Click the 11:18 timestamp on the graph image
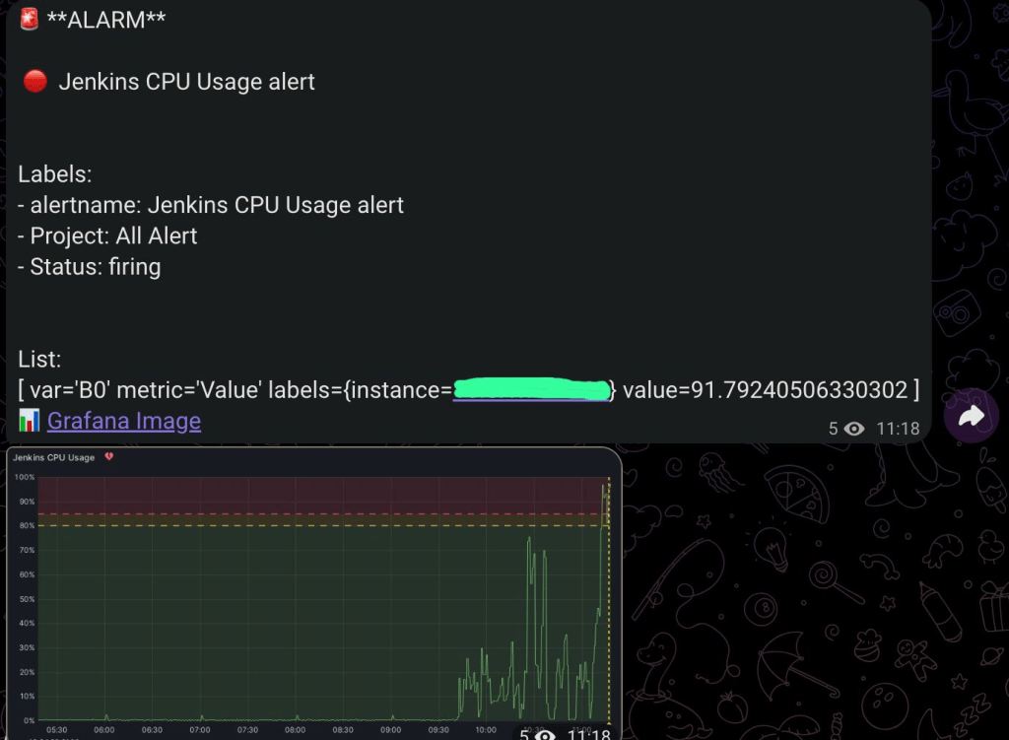This screenshot has height=740, width=1009. point(589,734)
